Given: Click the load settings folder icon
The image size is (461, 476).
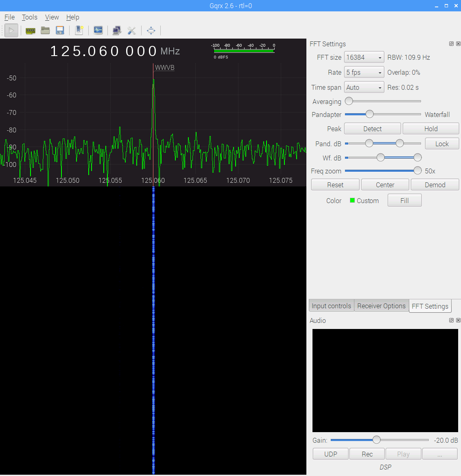Looking at the screenshot, I should click(45, 30).
